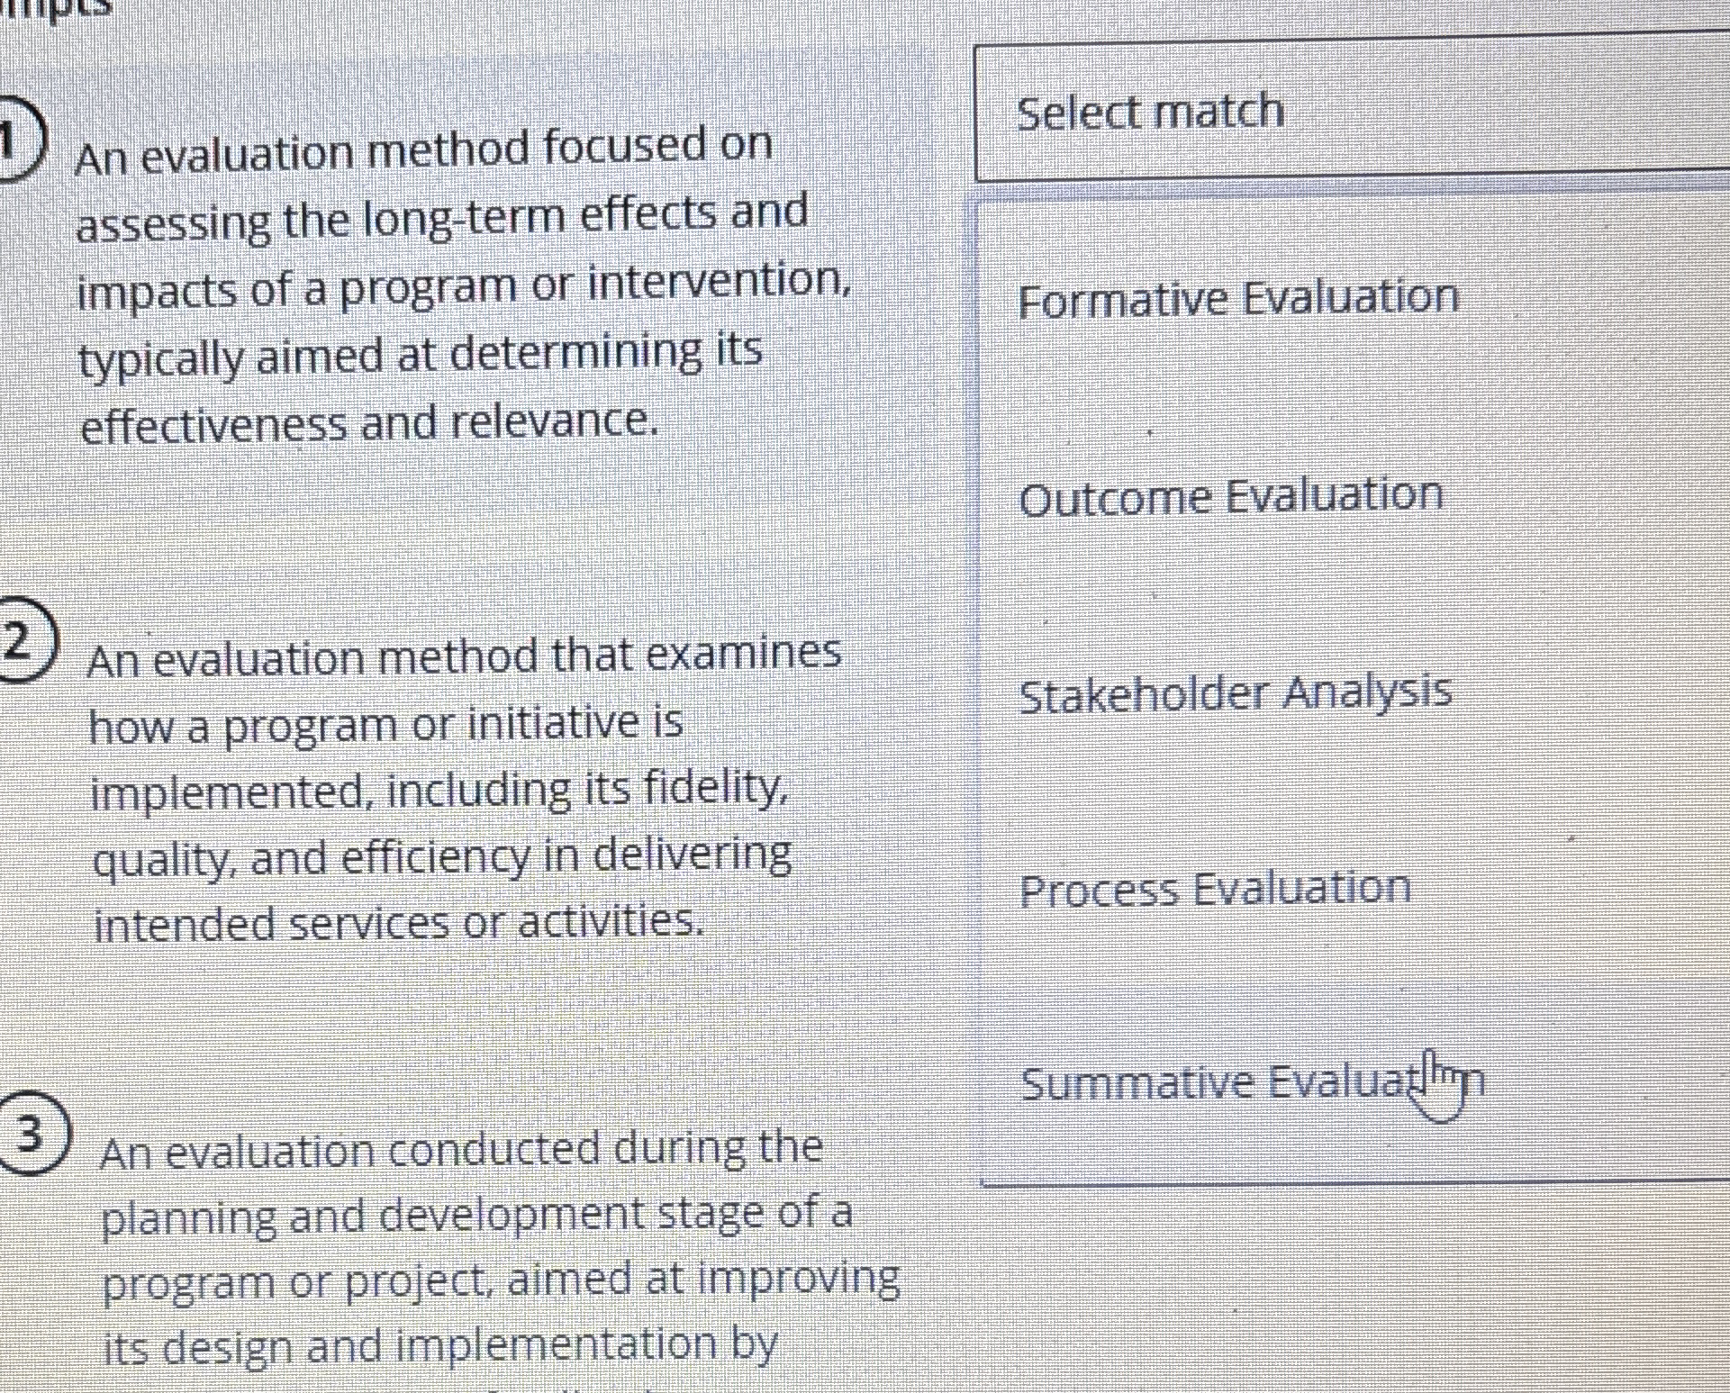Select Process Evaluation from the match list

(x=1215, y=889)
